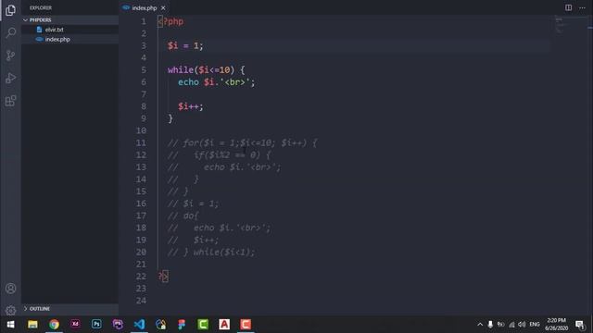Click the Split Editor Right icon
The width and height of the screenshot is (593, 333).
[x=568, y=7]
